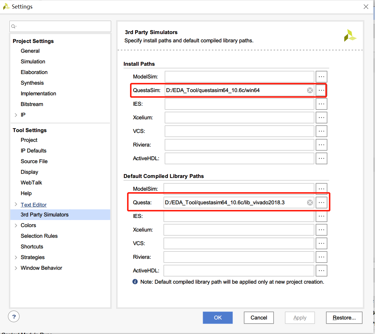Image resolution: width=375 pixels, height=334 pixels.
Task: Cancel the settings changes
Action: tap(259, 318)
